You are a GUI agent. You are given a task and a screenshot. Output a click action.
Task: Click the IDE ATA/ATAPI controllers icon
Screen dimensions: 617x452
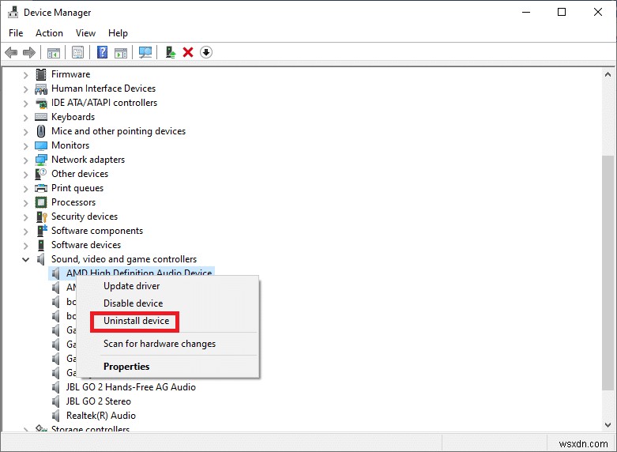41,103
